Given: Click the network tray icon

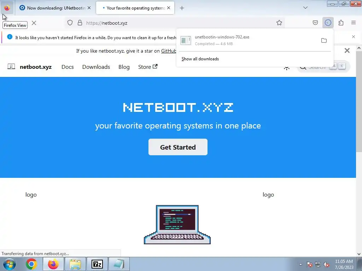Looking at the screenshot, I should click(318, 264).
